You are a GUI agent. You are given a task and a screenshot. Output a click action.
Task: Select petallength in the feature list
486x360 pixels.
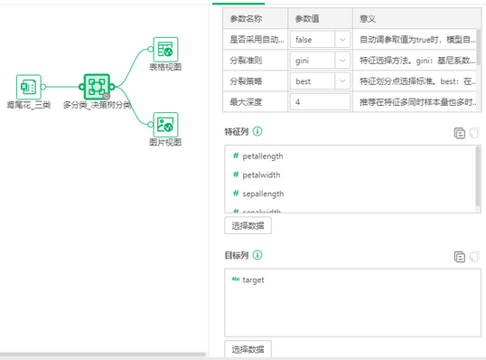(263, 156)
